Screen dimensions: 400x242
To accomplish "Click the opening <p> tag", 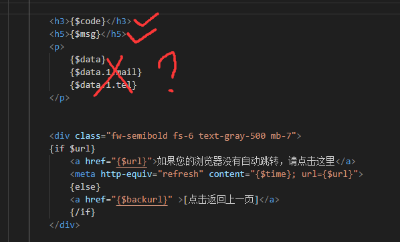I will click(57, 47).
